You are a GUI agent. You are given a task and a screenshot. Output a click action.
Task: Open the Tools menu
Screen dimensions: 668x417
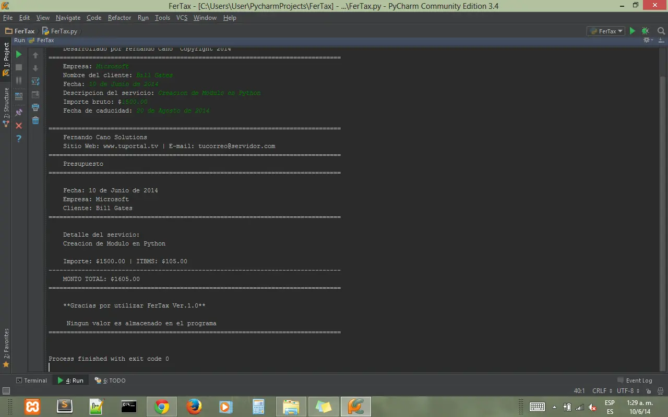click(x=163, y=18)
